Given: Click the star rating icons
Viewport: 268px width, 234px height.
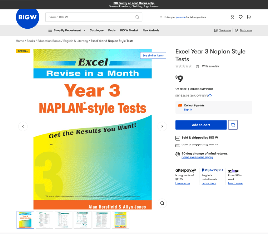Looking at the screenshot, I should click(184, 66).
